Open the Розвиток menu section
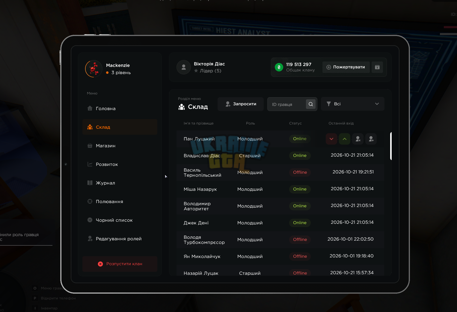The width and height of the screenshot is (457, 312). coord(120,164)
